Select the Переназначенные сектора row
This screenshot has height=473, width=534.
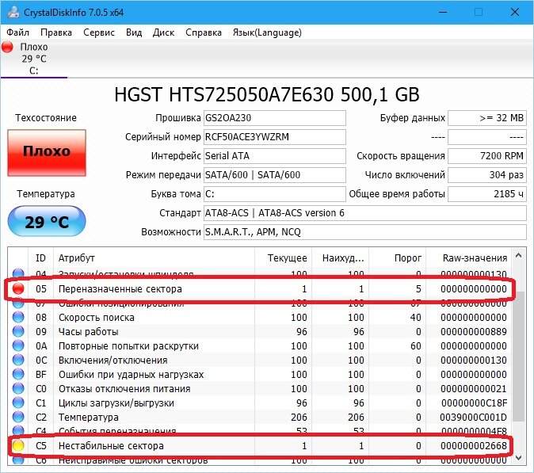click(x=260, y=288)
